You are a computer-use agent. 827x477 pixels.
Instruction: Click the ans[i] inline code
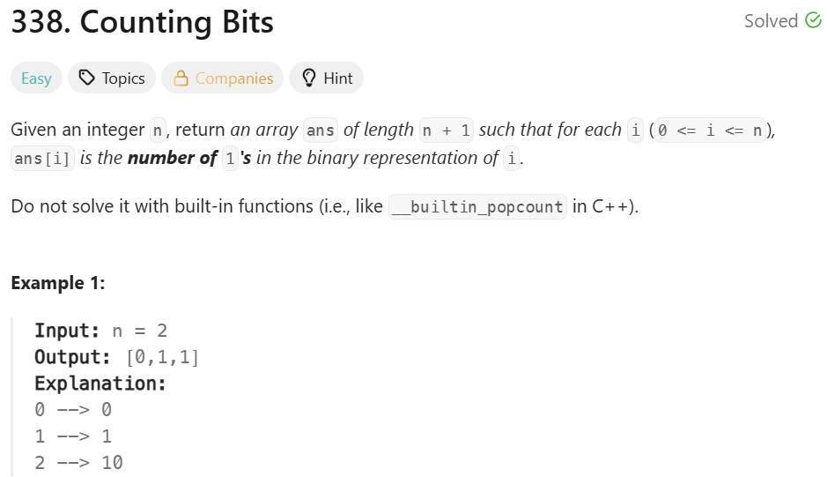click(43, 159)
